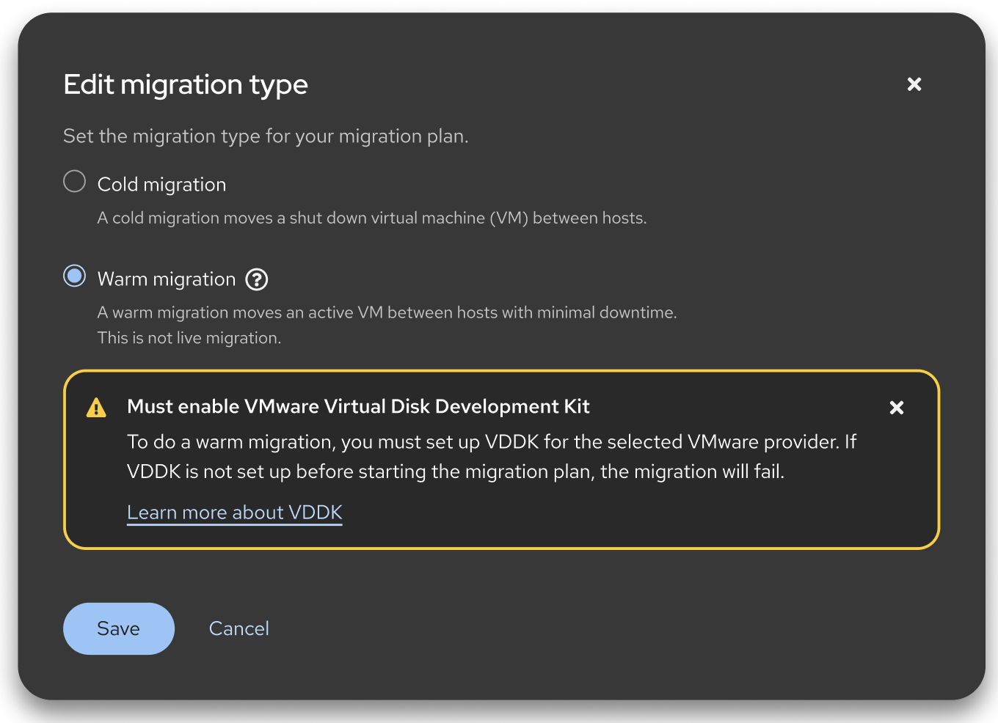Dismiss the VDDK warning alert
This screenshot has height=723, width=998.
click(x=896, y=408)
